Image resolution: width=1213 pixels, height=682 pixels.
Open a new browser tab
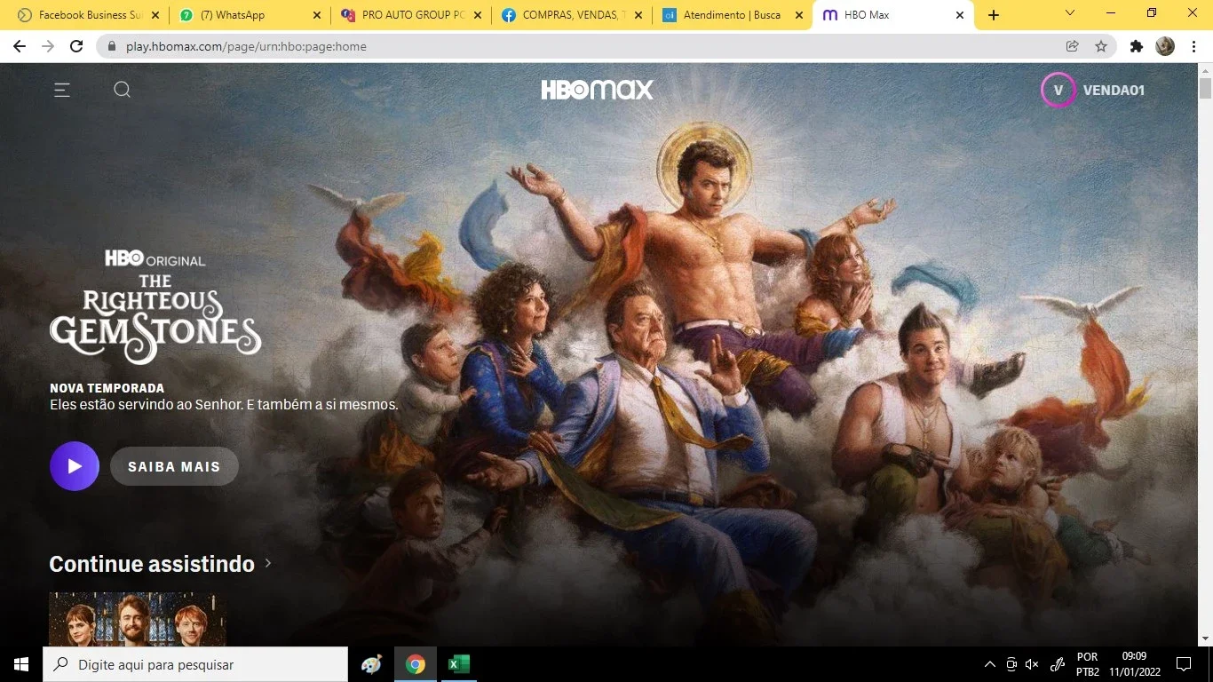pyautogui.click(x=994, y=15)
